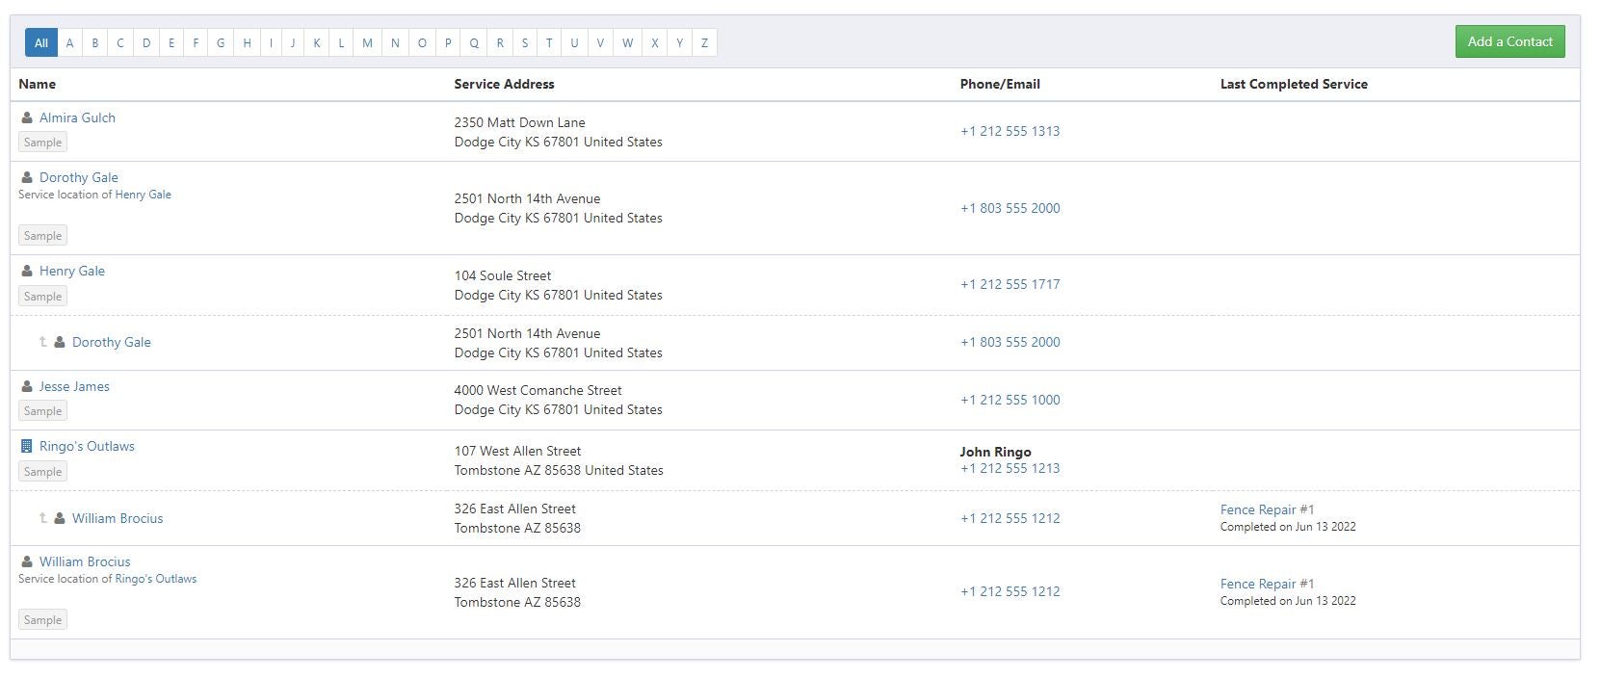This screenshot has height=678, width=1601.
Task: Click the building icon beside Ringo's Outlaws
Action: pyautogui.click(x=27, y=446)
